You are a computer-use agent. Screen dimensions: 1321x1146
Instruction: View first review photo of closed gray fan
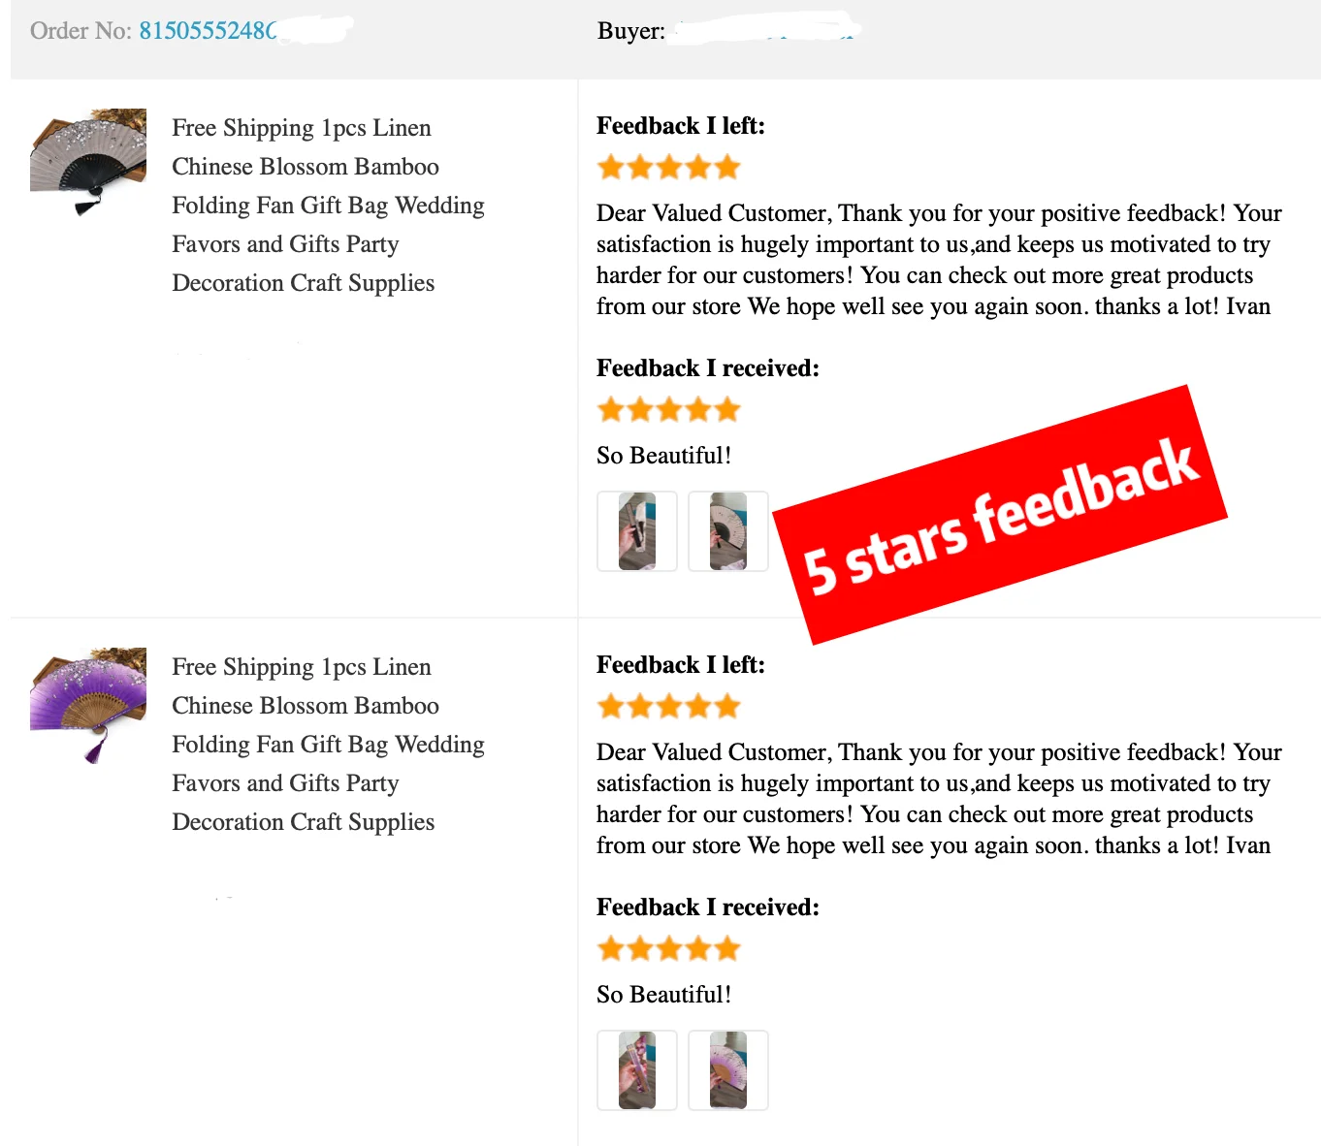637,531
